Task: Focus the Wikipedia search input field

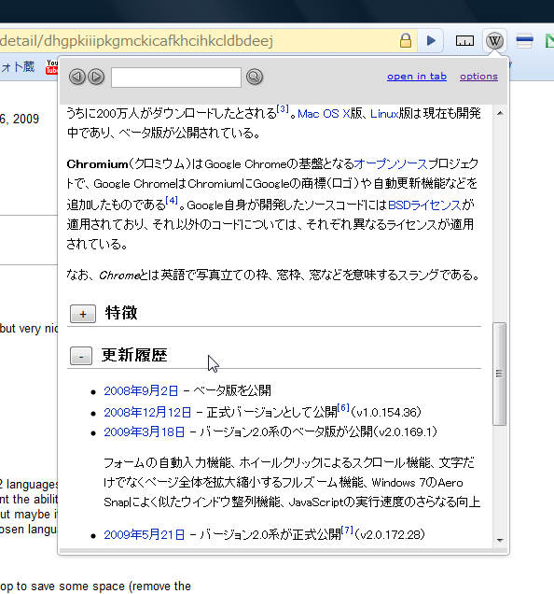Action: tap(176, 78)
